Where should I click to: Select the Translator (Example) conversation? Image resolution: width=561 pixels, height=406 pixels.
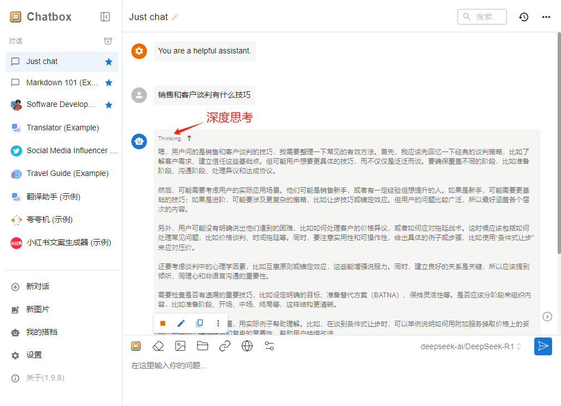(x=62, y=128)
